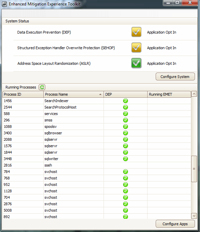
Task: Click process ID 2544
Action: [8, 107]
